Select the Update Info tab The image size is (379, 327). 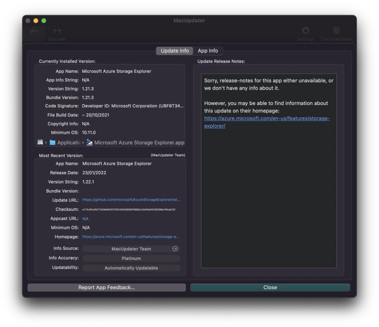click(174, 51)
